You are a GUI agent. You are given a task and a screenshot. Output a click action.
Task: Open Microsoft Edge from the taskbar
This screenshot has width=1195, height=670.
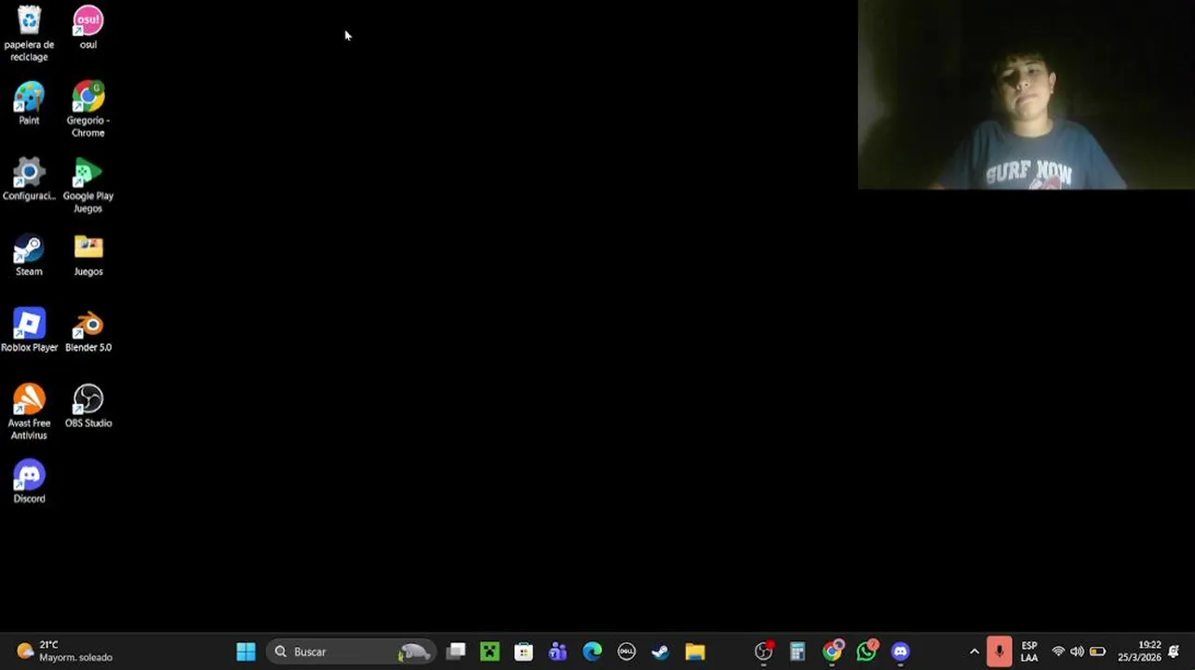(x=592, y=651)
